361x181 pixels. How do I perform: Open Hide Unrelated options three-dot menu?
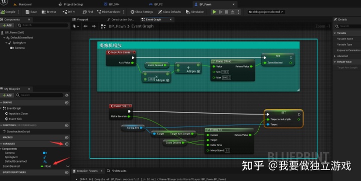pos(124,11)
